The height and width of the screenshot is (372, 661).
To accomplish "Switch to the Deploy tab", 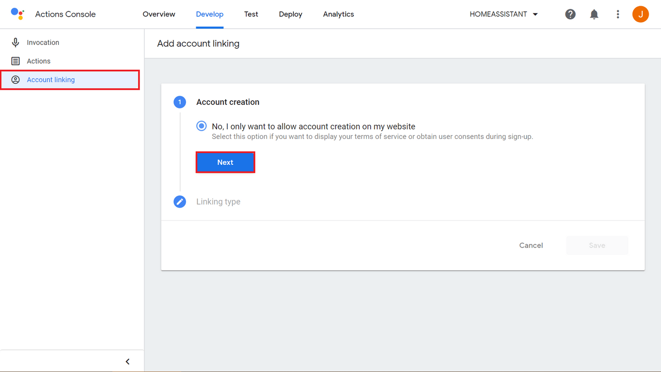I will pyautogui.click(x=290, y=14).
